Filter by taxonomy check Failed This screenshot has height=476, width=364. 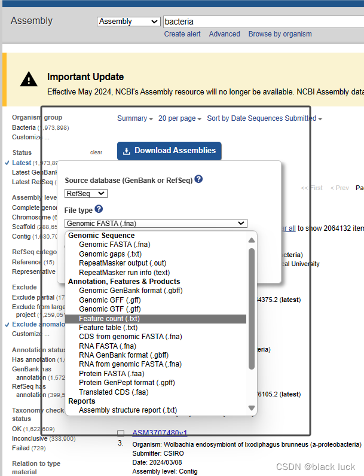pyautogui.click(x=21, y=448)
